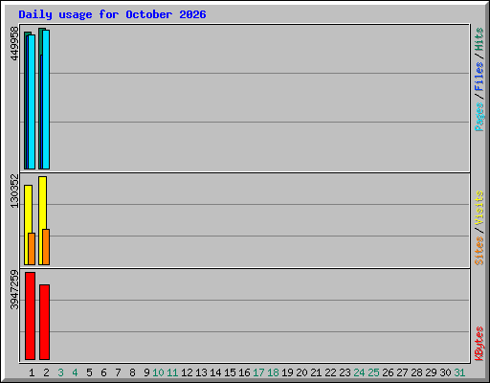Click the chart title 'Daily usage for October 2026'
The width and height of the screenshot is (490, 383).
click(112, 14)
